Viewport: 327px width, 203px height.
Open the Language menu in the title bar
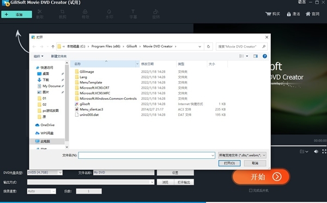[x=301, y=2]
